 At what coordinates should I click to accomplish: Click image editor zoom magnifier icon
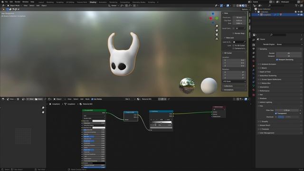click(43, 108)
